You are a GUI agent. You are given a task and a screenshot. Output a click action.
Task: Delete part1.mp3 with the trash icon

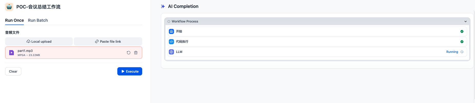136,53
